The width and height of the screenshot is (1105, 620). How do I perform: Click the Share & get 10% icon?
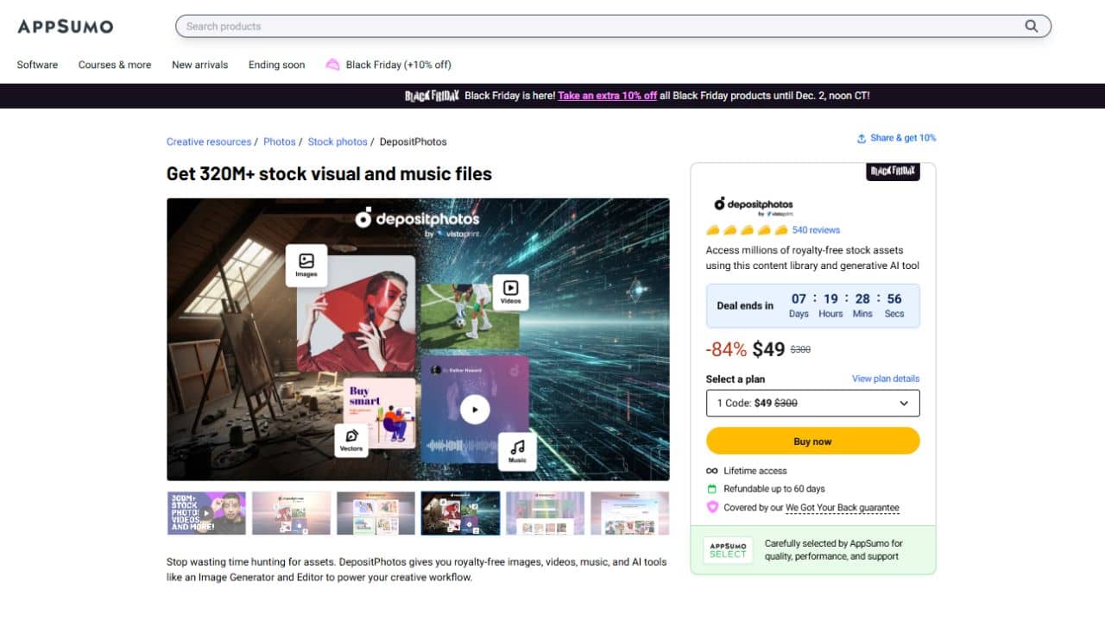click(x=861, y=139)
